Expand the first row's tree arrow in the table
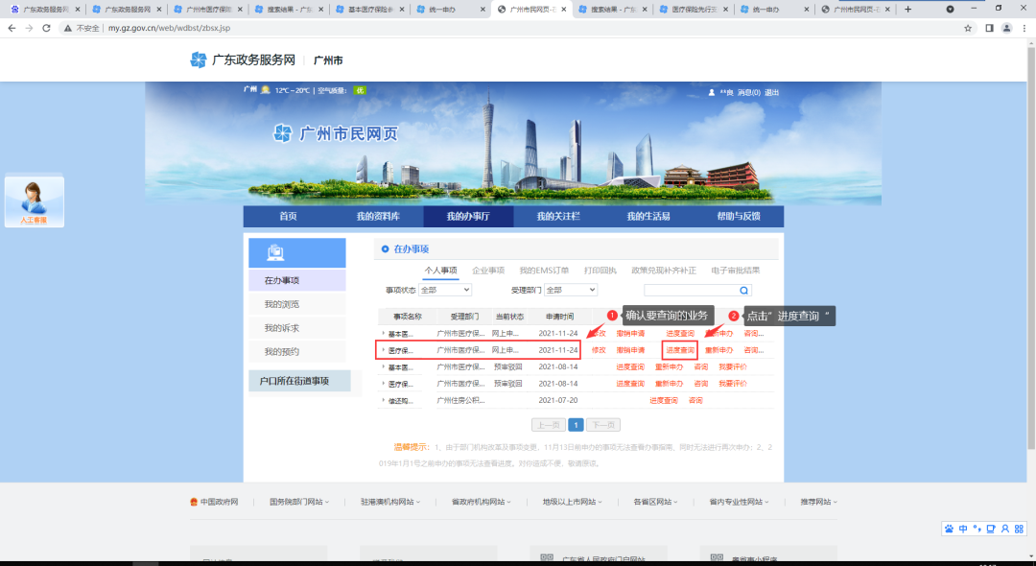 point(383,333)
